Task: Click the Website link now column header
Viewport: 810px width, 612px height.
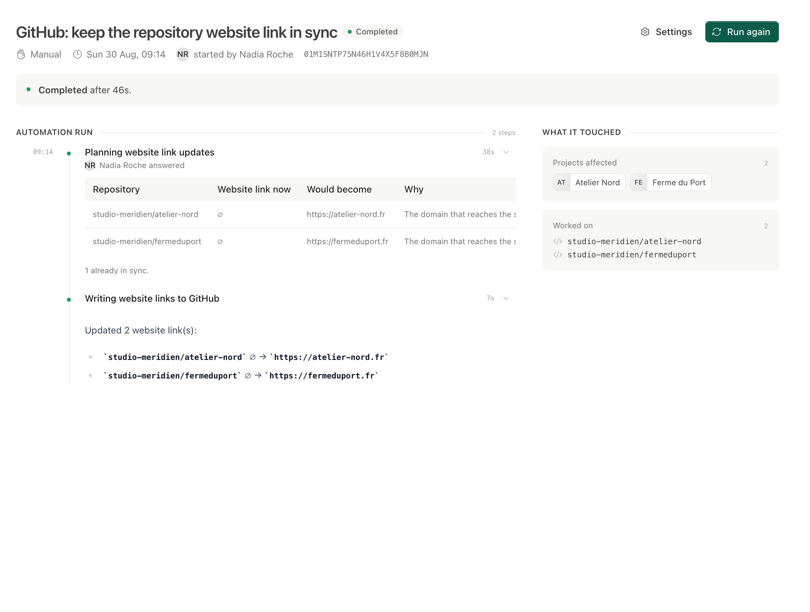Action: tap(254, 190)
